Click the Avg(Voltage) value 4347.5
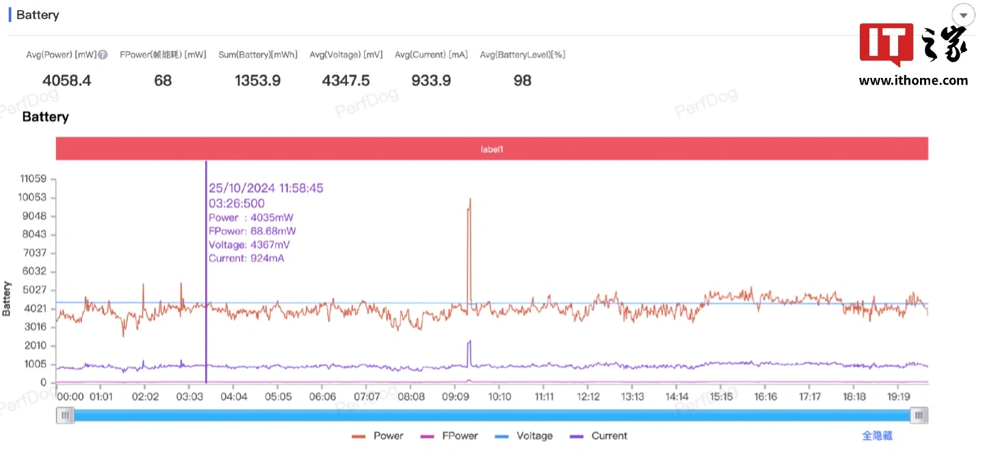Image resolution: width=985 pixels, height=453 pixels. pos(345,81)
